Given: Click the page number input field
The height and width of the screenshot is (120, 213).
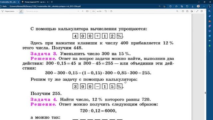Looking at the screenshot, I should tap(93, 11).
